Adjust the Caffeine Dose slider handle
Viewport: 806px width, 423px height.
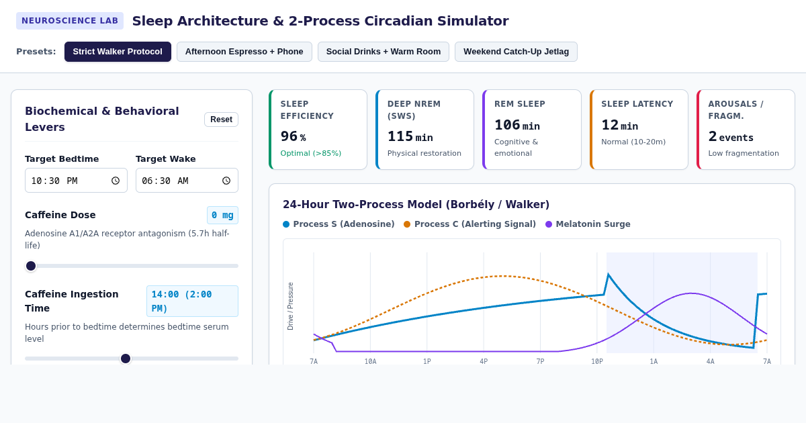point(31,266)
